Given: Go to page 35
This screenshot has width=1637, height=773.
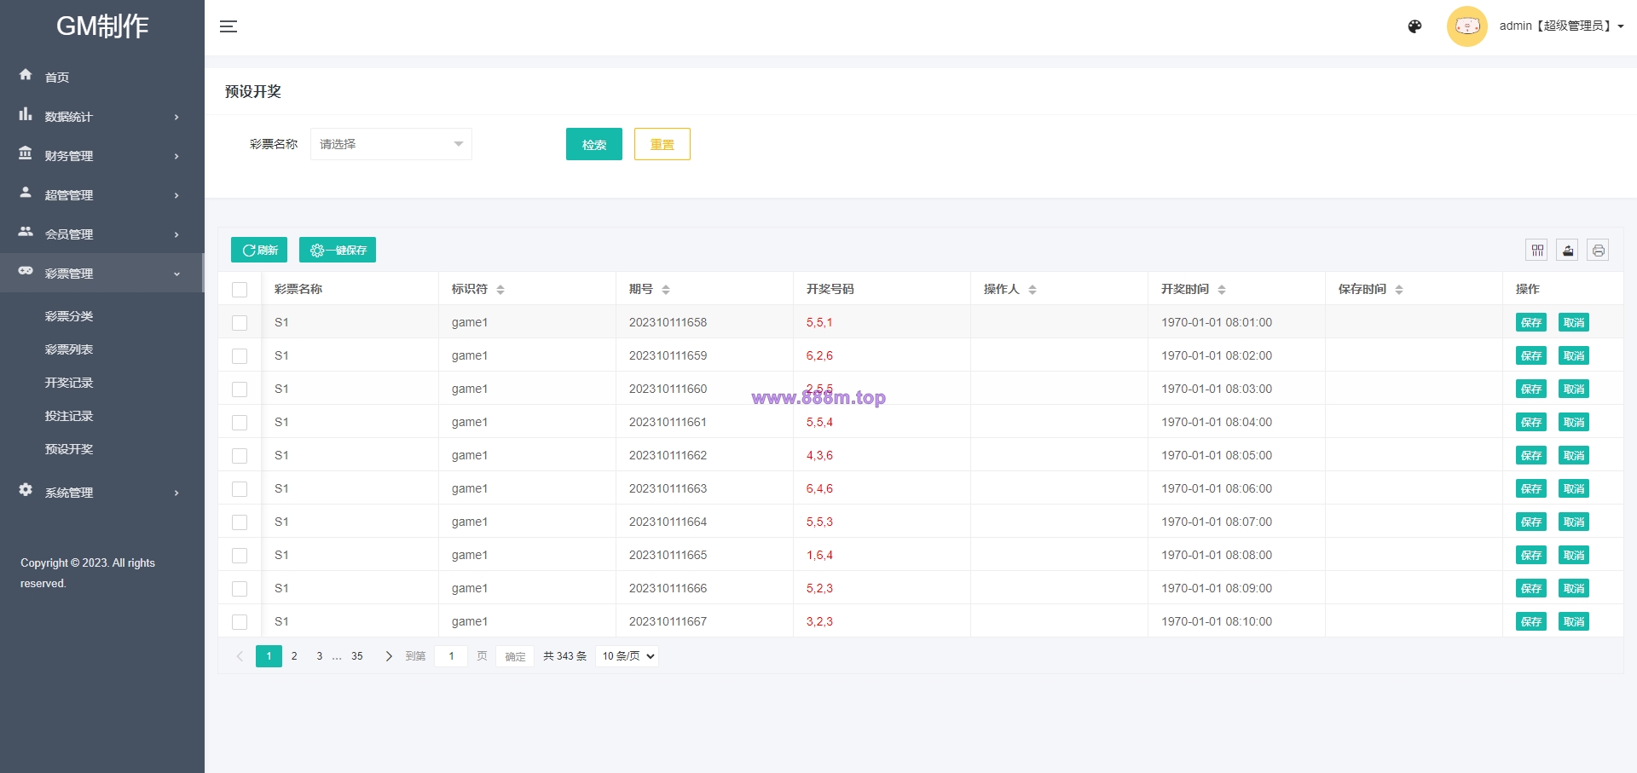Looking at the screenshot, I should (x=357, y=656).
